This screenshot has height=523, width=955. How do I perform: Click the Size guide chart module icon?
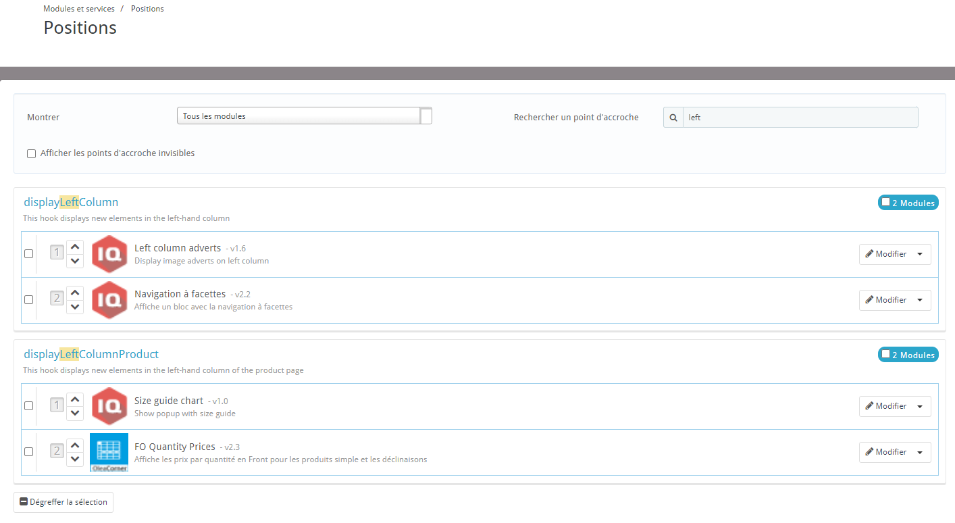pos(109,406)
